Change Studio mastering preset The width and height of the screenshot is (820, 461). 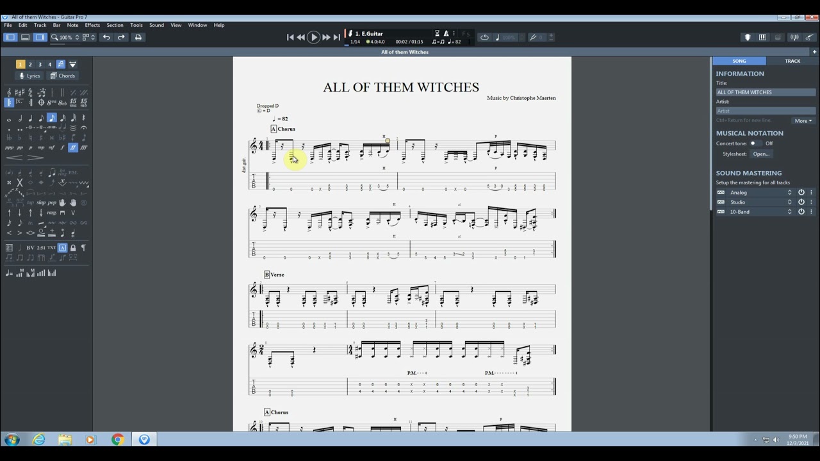pos(789,202)
